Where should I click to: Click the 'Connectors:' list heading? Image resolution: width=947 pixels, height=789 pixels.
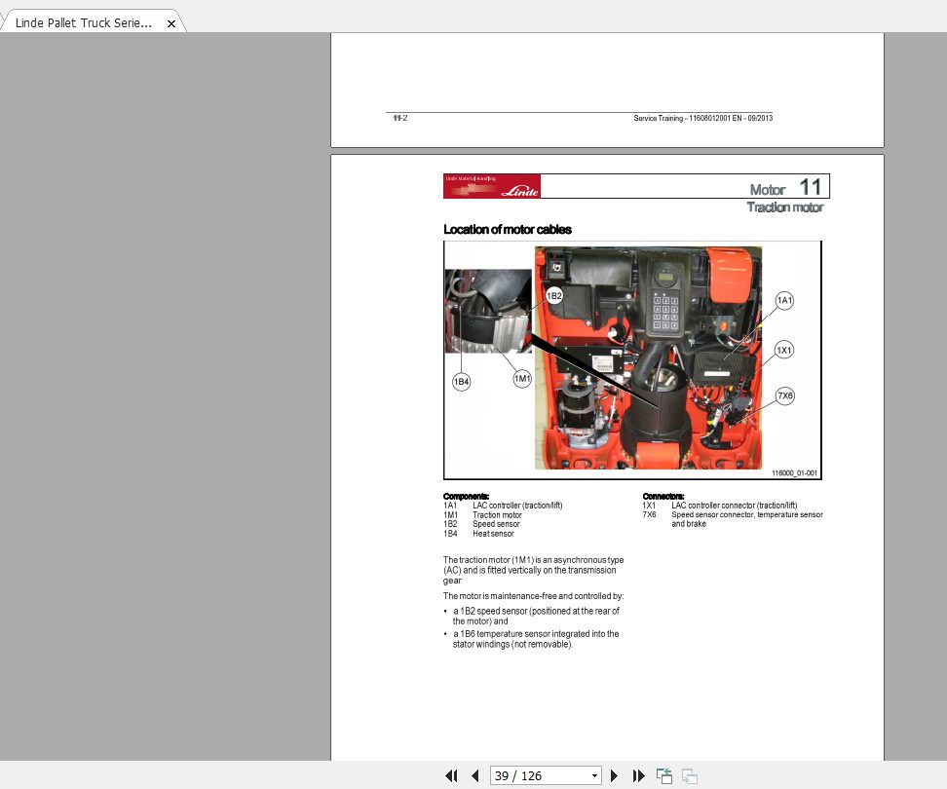(x=663, y=496)
